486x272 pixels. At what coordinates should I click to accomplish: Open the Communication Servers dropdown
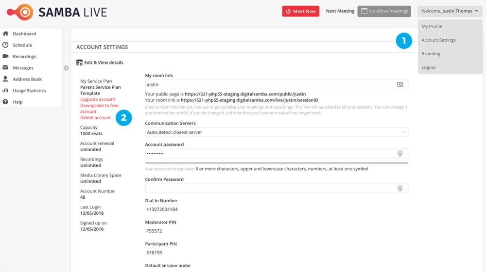pos(277,132)
